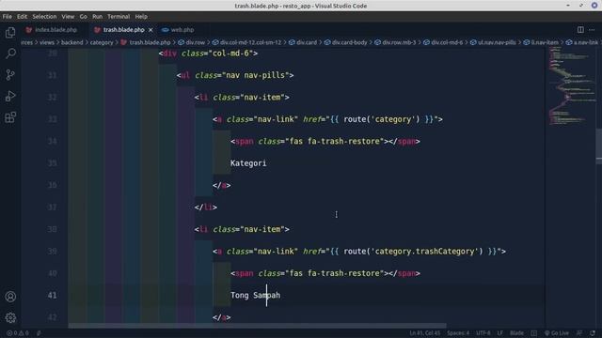This screenshot has height=338, width=602.
Task: Open the Explorer view in activity bar
Action: click(10, 33)
